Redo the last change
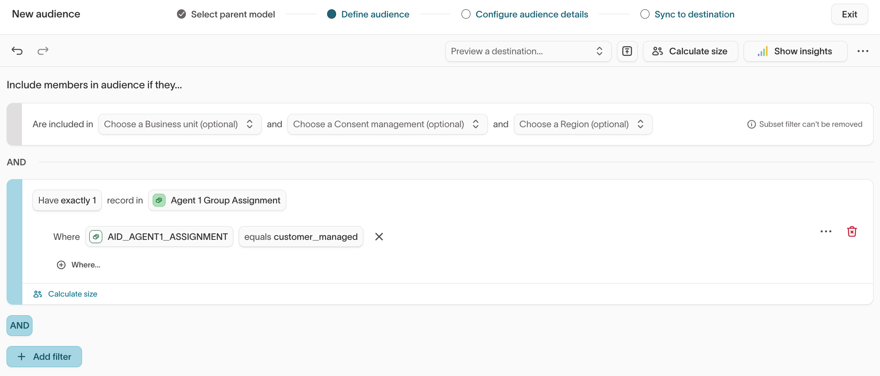This screenshot has height=376, width=880. pyautogui.click(x=42, y=51)
